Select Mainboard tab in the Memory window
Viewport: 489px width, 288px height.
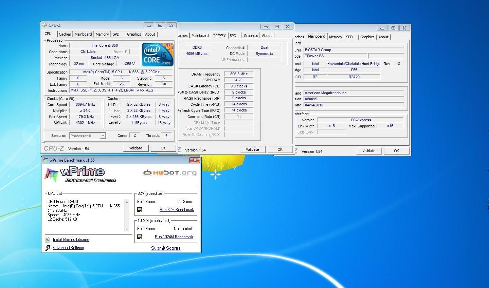(200, 36)
